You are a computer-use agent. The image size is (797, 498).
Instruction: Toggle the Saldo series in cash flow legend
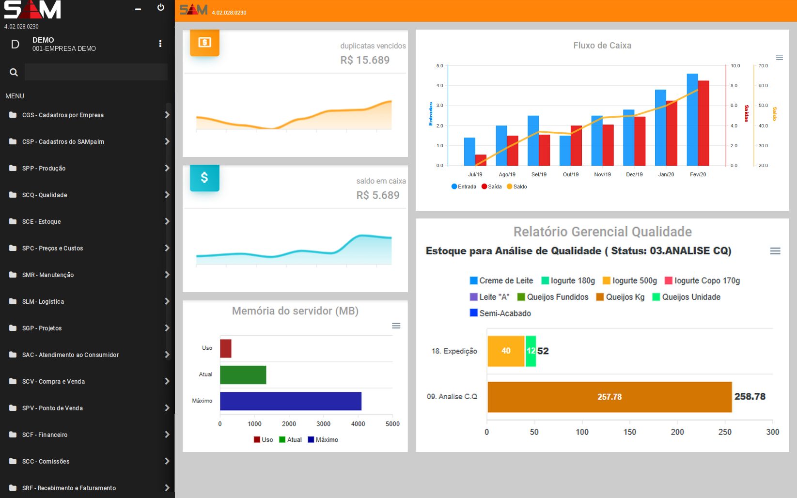click(516, 187)
